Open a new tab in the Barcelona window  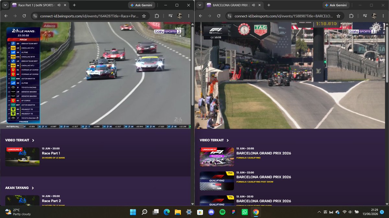[x=269, y=5]
